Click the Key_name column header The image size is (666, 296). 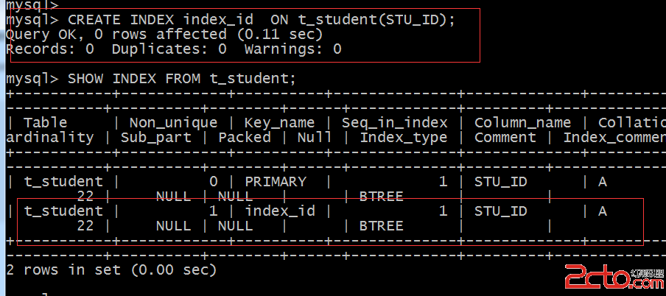point(279,123)
